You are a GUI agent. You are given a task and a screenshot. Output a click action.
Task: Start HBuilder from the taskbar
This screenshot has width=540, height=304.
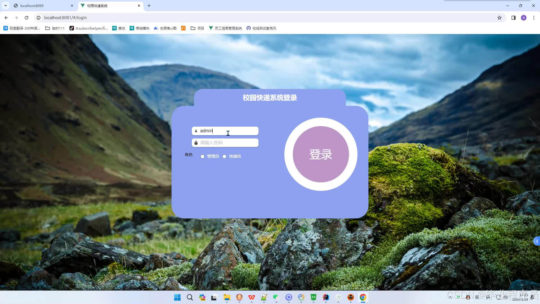[x=313, y=298]
